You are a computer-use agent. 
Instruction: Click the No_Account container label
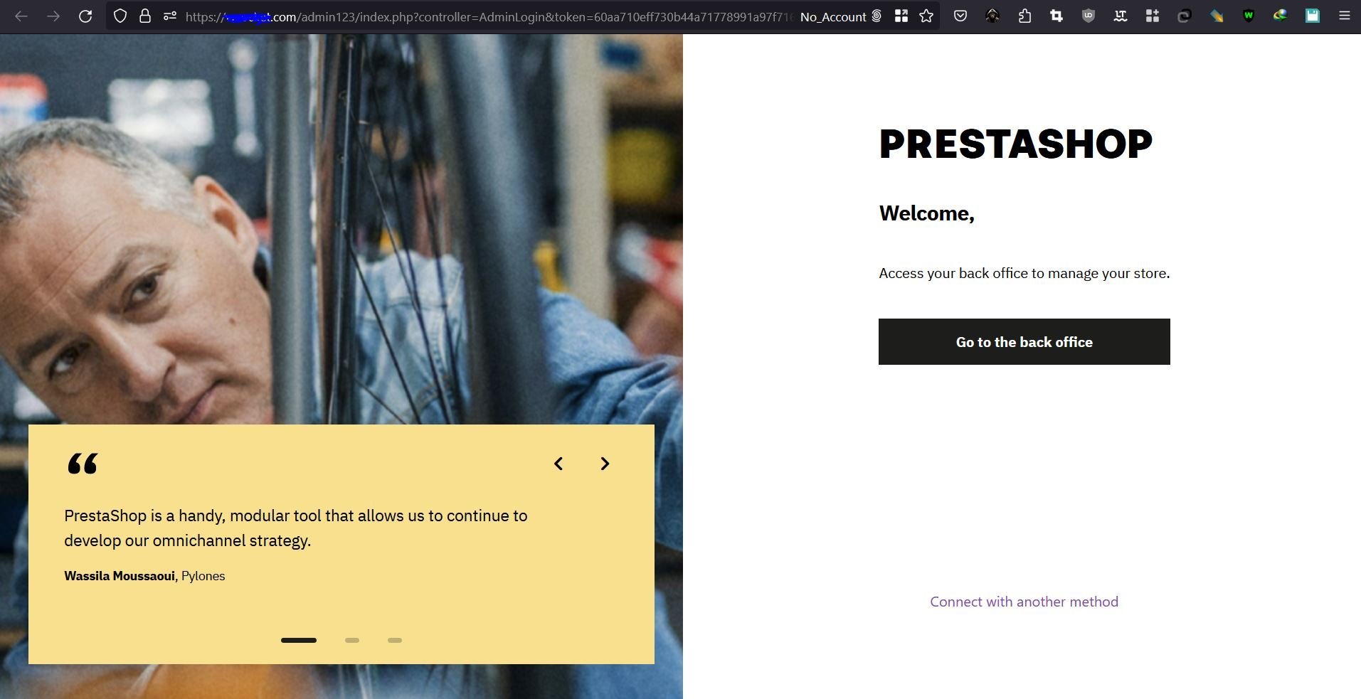tap(833, 16)
